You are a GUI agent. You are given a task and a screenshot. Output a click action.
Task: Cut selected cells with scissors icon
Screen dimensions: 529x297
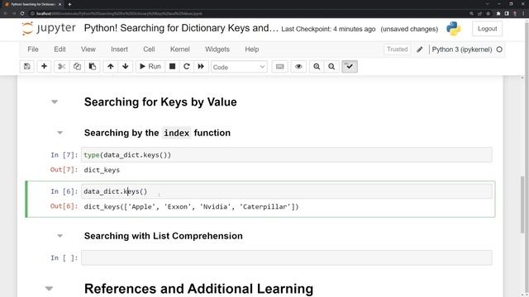61,67
